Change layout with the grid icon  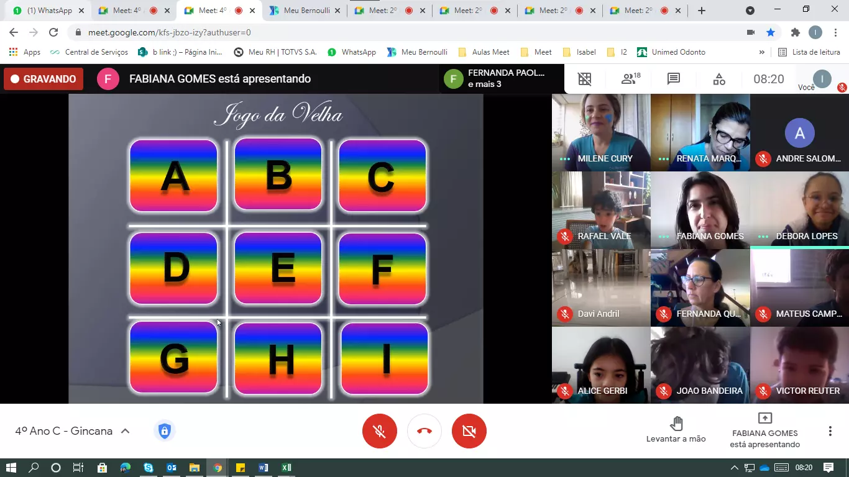(585, 79)
